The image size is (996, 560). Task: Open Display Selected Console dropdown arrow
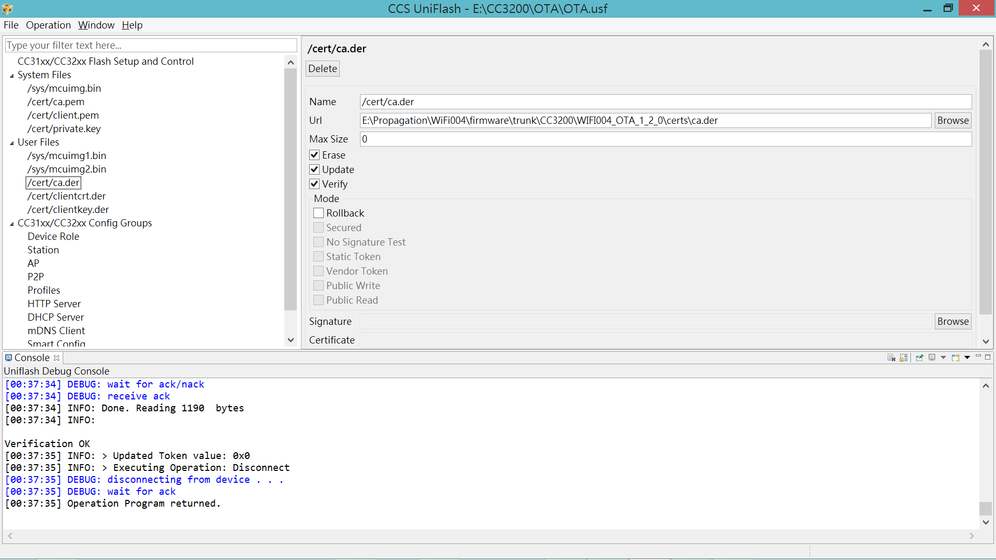click(x=943, y=357)
